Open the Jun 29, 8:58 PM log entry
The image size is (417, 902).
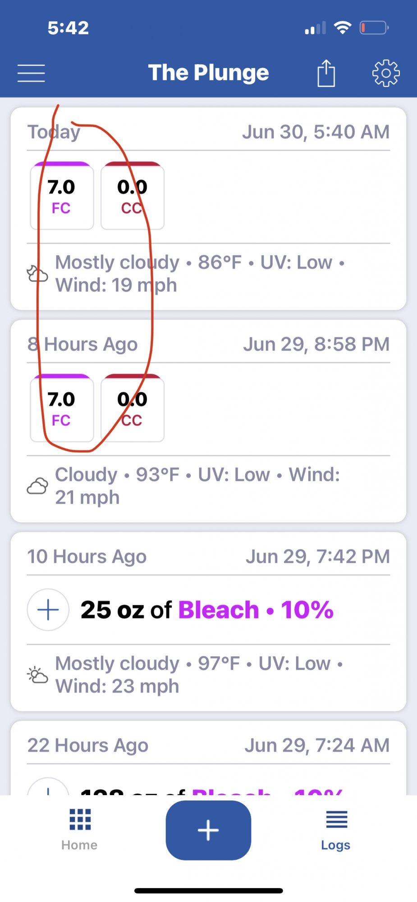click(208, 421)
